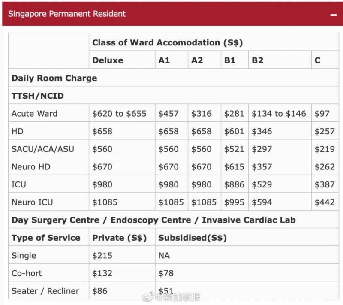Screen dimensions: 343x305
Task: Click the $442 price cell
Action: 325,202
